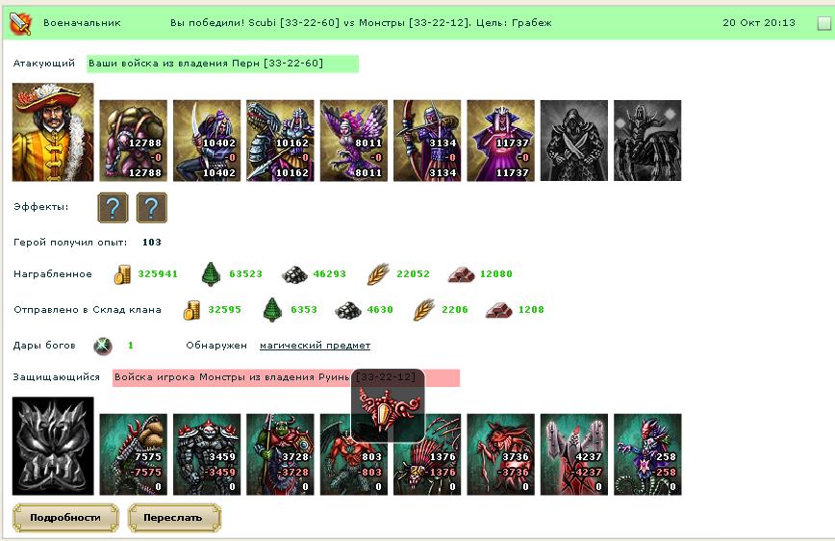Click the second question-mark effect icon
Screen dimensions: 835x541
click(x=152, y=207)
